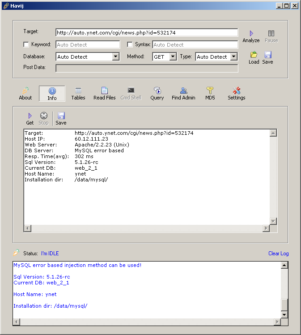Focus the Target URL field
Screen dimensions: 301x335
click(x=147, y=33)
